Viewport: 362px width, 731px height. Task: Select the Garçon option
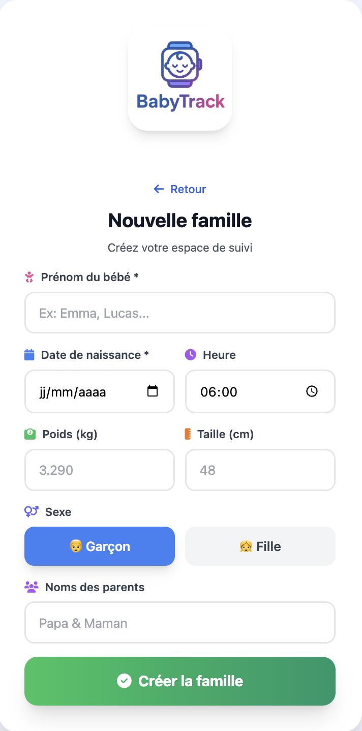tap(100, 546)
